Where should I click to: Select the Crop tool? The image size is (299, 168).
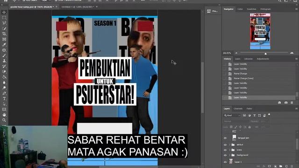[4, 34]
